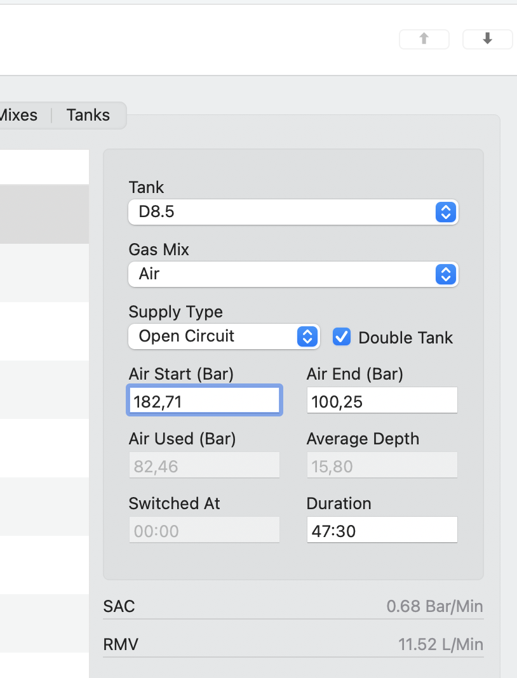The image size is (517, 678).
Task: Open the Supply Type Open Circuit dropdown
Action: tap(223, 336)
